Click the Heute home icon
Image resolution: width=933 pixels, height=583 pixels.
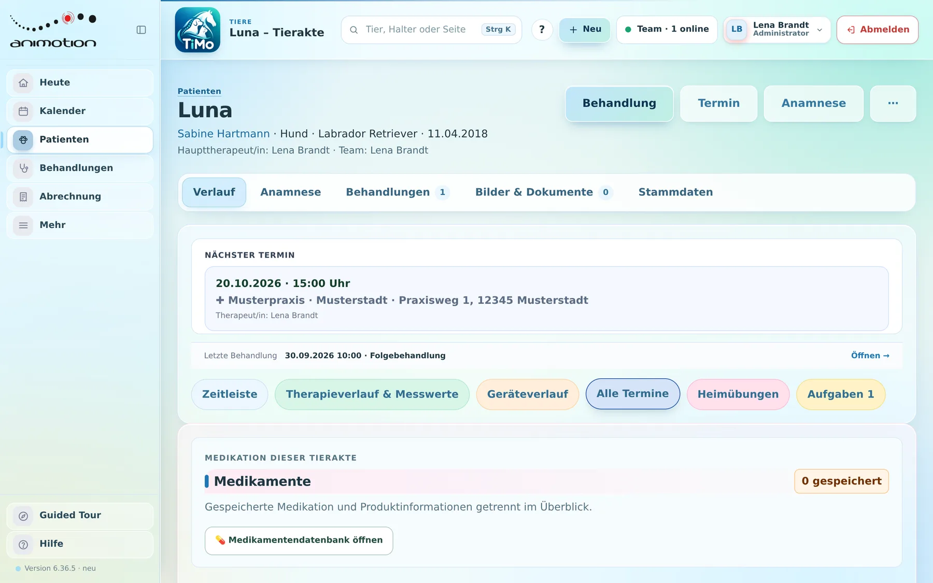(x=23, y=83)
